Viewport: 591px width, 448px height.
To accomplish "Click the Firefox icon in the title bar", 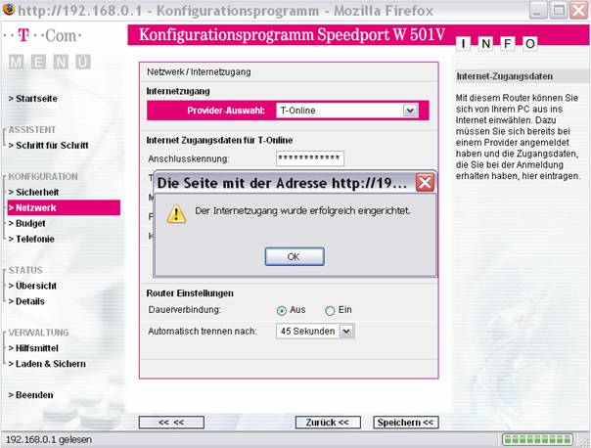I will click(x=8, y=10).
